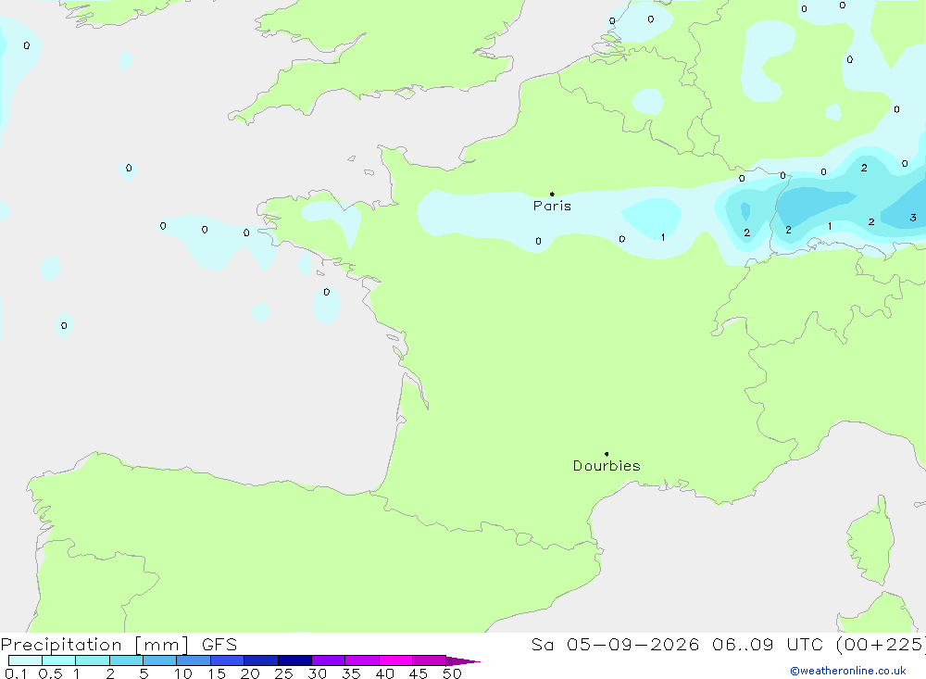Click the Paris city marker dot
Screen dimensions: 926x679
pyautogui.click(x=552, y=194)
